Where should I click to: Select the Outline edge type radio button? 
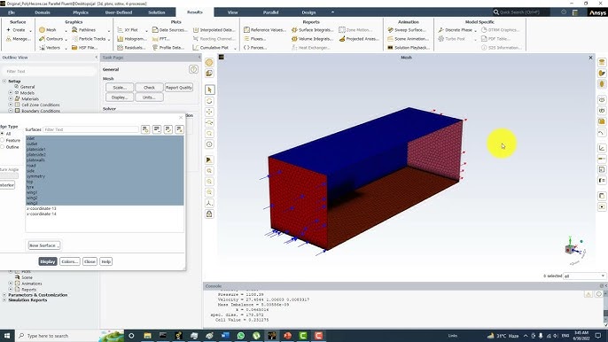tap(3, 147)
